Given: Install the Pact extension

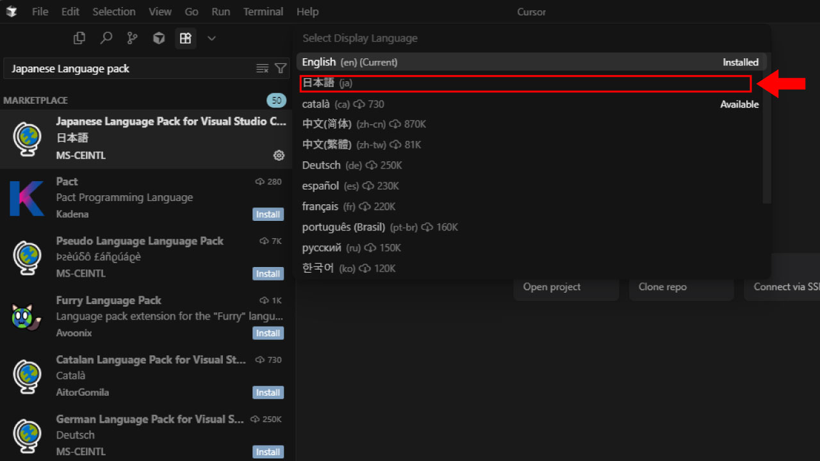Looking at the screenshot, I should 268,214.
